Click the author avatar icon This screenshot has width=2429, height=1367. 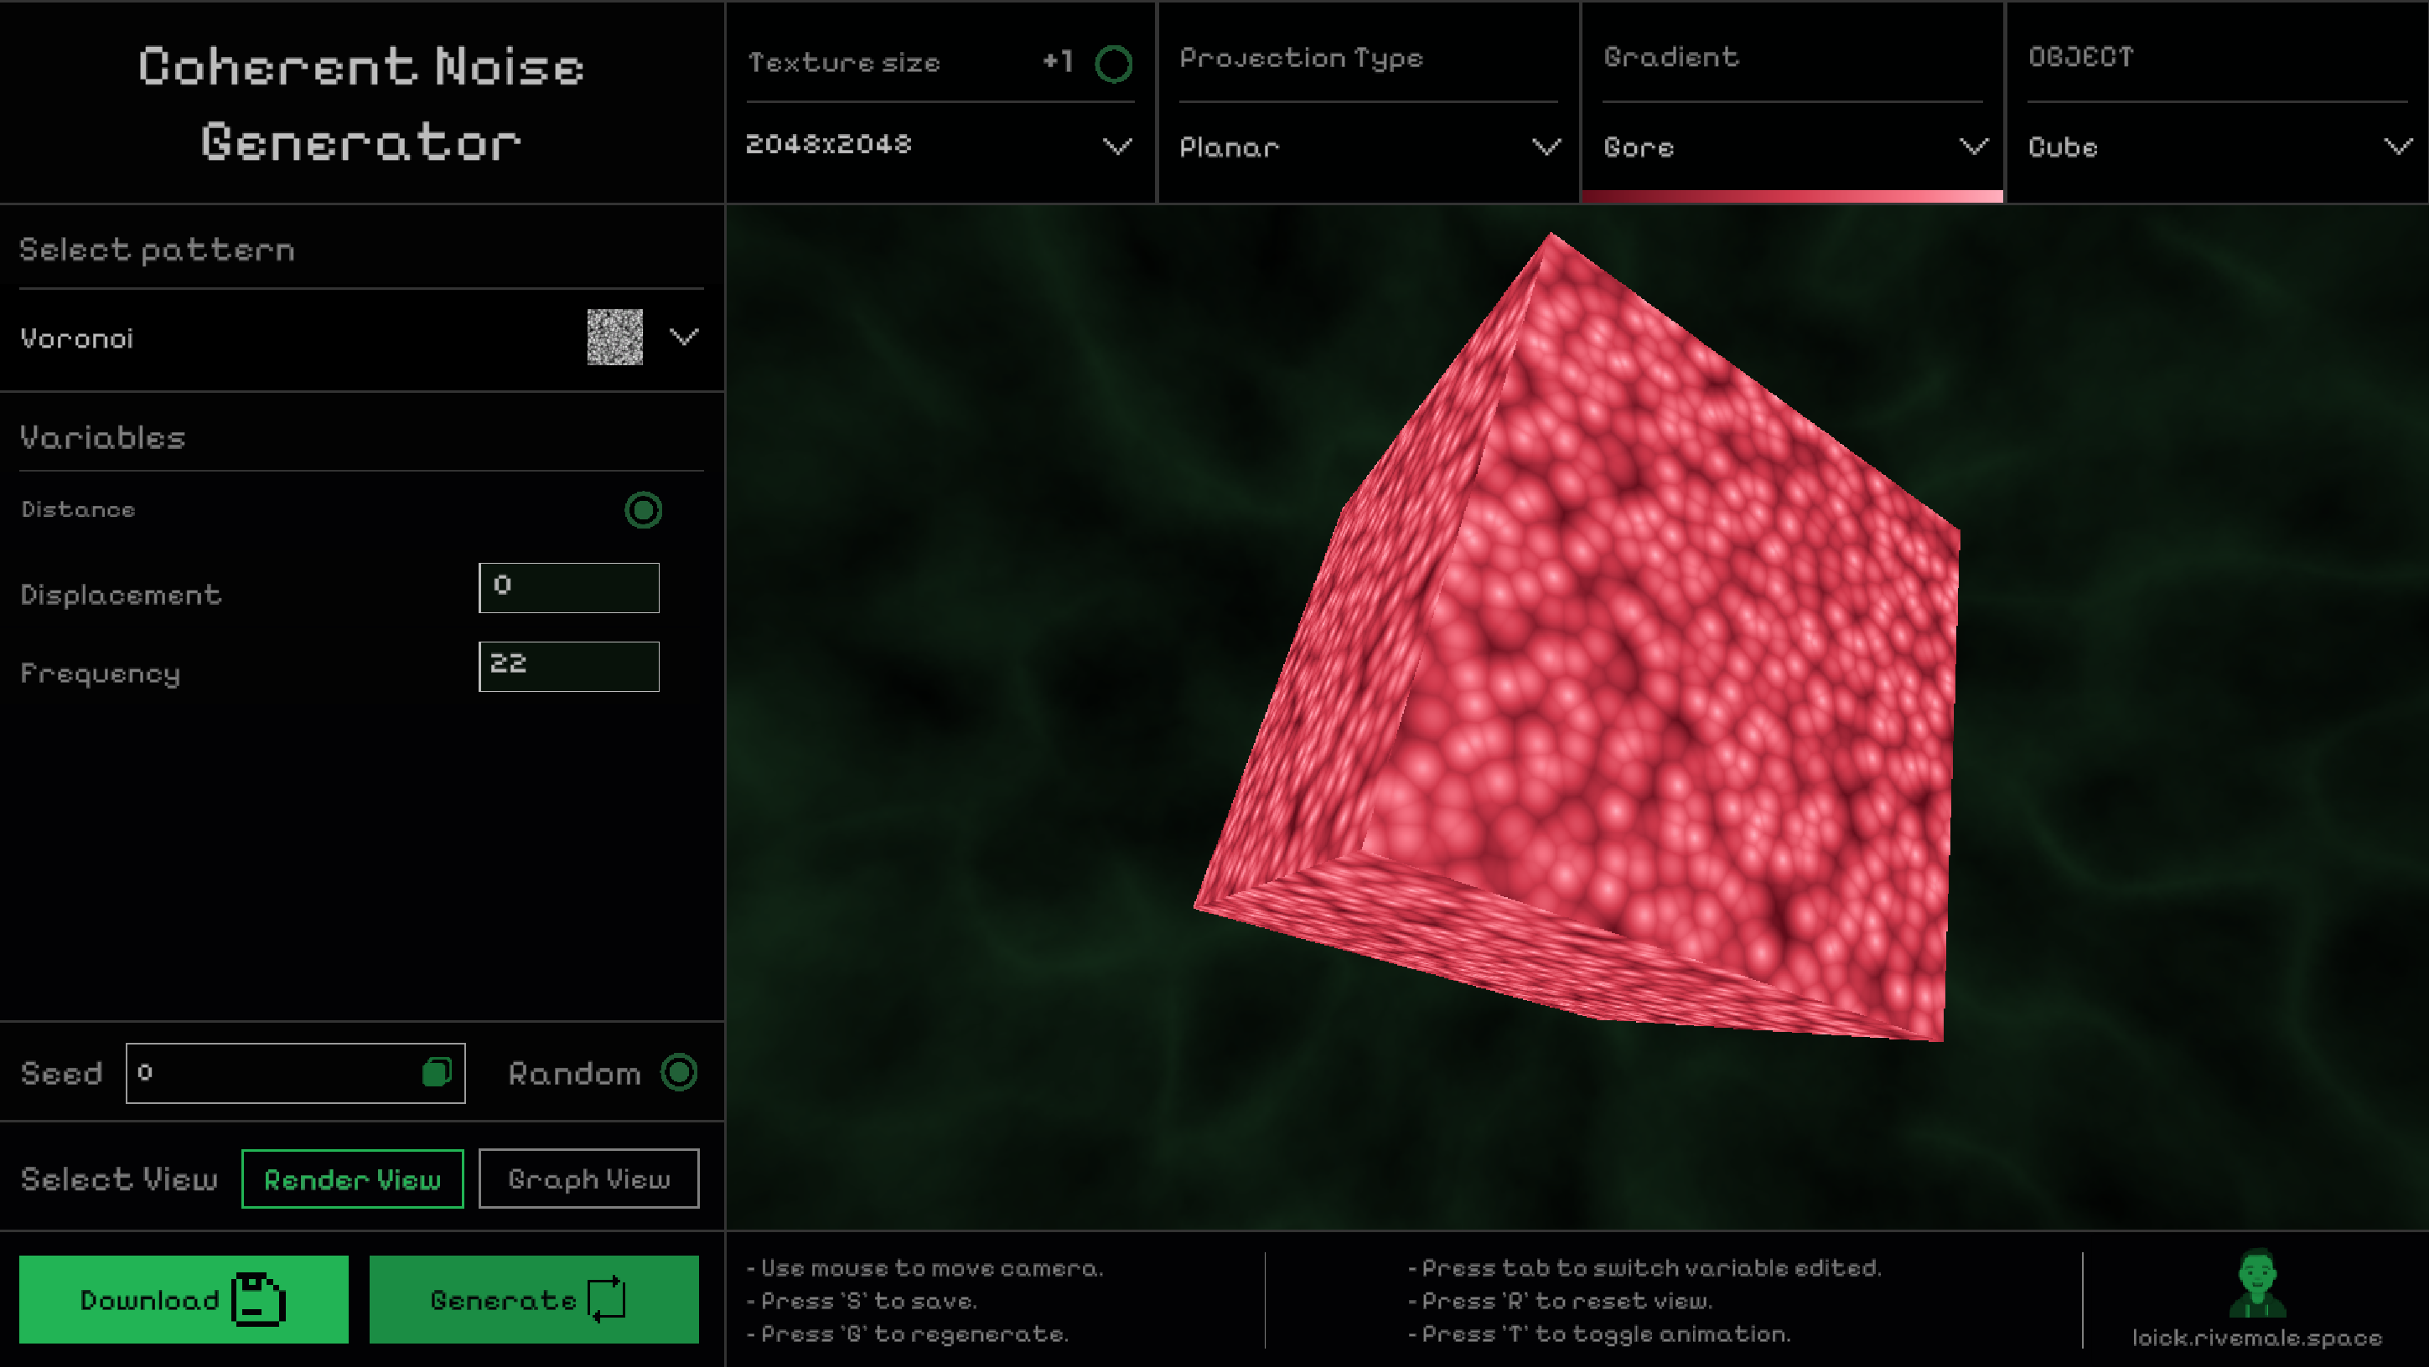(x=2256, y=1283)
